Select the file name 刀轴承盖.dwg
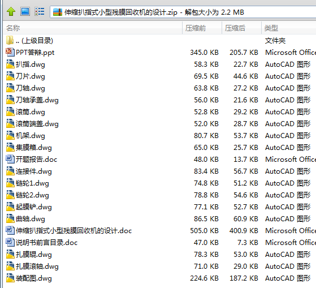This screenshot has height=288, width=316. click(37, 100)
